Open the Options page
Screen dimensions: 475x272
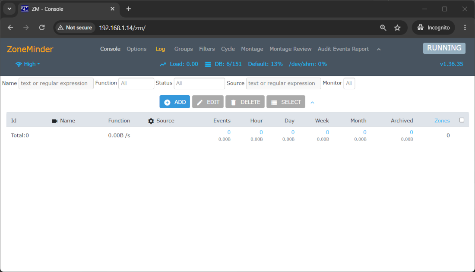tap(136, 49)
